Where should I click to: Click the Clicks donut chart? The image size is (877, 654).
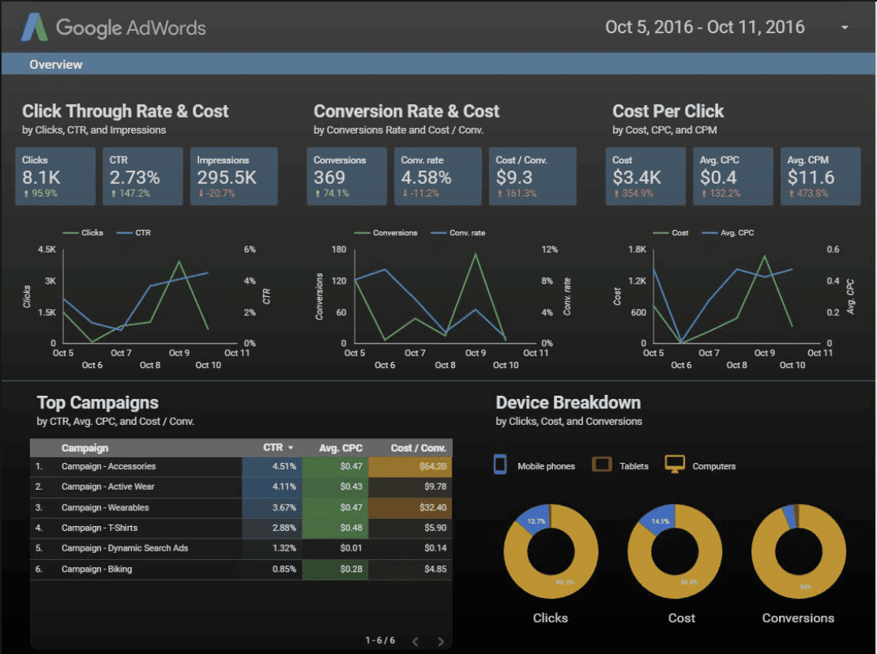pyautogui.click(x=551, y=551)
